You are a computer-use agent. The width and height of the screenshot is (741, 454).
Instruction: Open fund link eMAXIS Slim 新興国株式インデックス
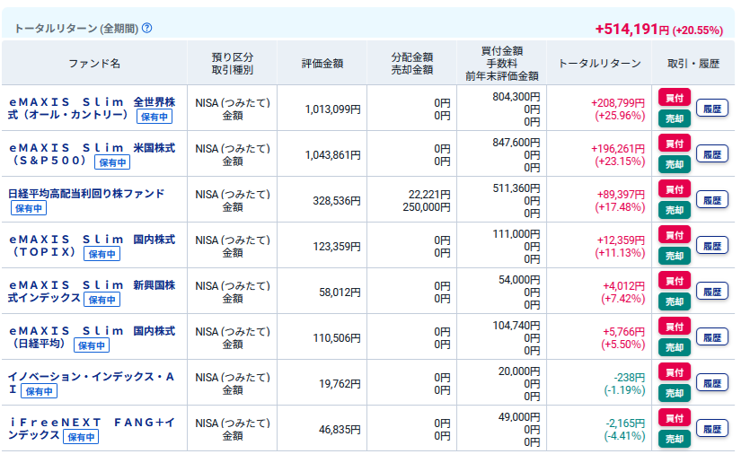pyautogui.click(x=92, y=292)
